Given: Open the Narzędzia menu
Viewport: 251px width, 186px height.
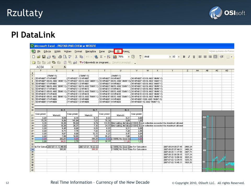Looking at the screenshot, I should tap(91, 51).
